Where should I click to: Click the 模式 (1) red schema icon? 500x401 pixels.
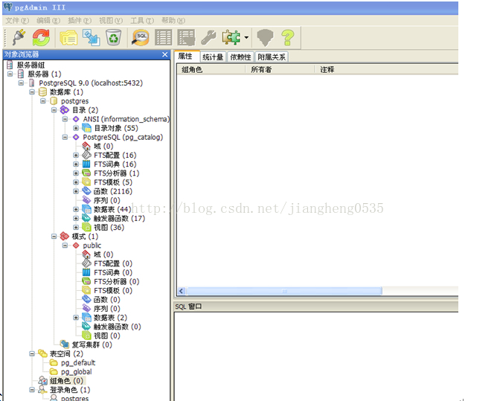[65, 237]
